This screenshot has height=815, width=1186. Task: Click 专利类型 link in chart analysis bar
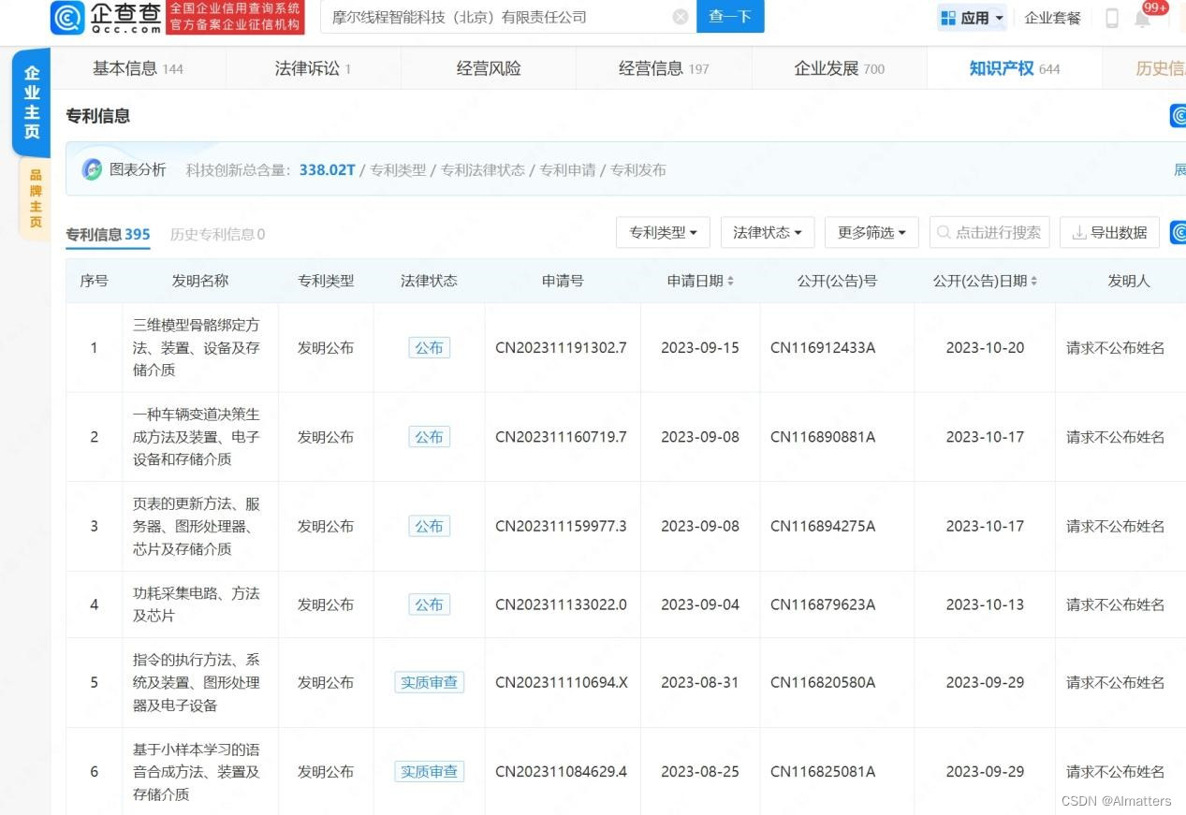coord(398,169)
